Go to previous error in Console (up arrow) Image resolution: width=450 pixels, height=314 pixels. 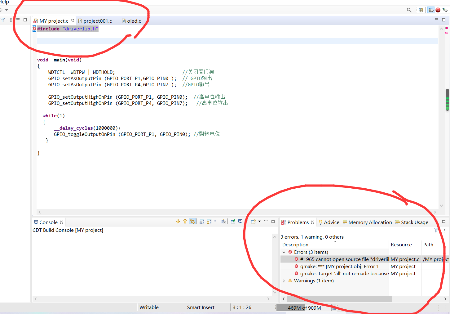(185, 221)
